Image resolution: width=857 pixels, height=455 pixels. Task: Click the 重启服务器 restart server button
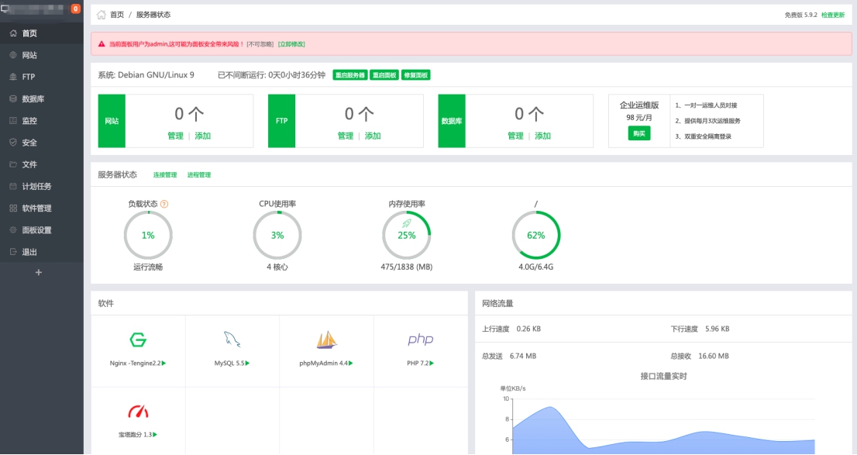click(x=353, y=76)
